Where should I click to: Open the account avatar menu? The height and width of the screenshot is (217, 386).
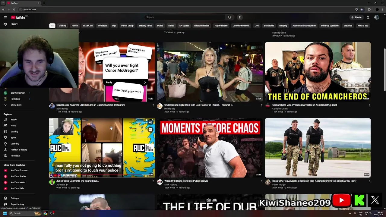[377, 17]
